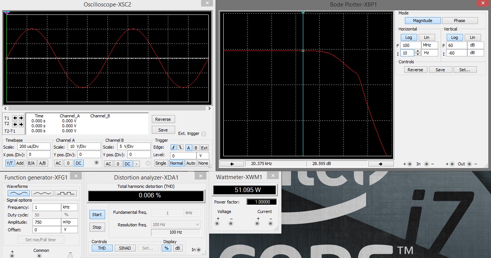The height and width of the screenshot is (258, 491).
Task: Select Ext trigger source
Action: 205,148
